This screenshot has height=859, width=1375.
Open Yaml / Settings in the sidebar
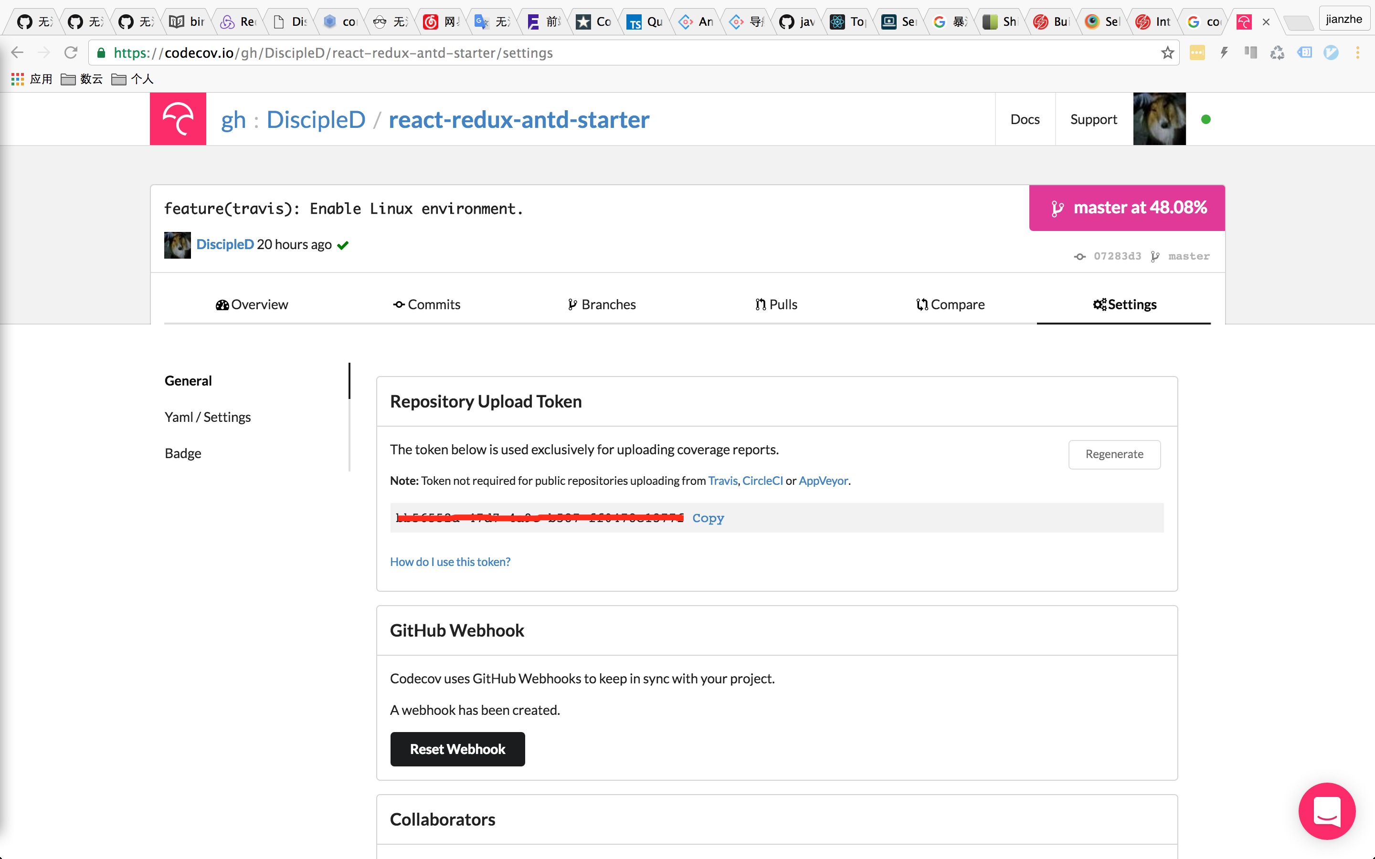click(x=207, y=417)
